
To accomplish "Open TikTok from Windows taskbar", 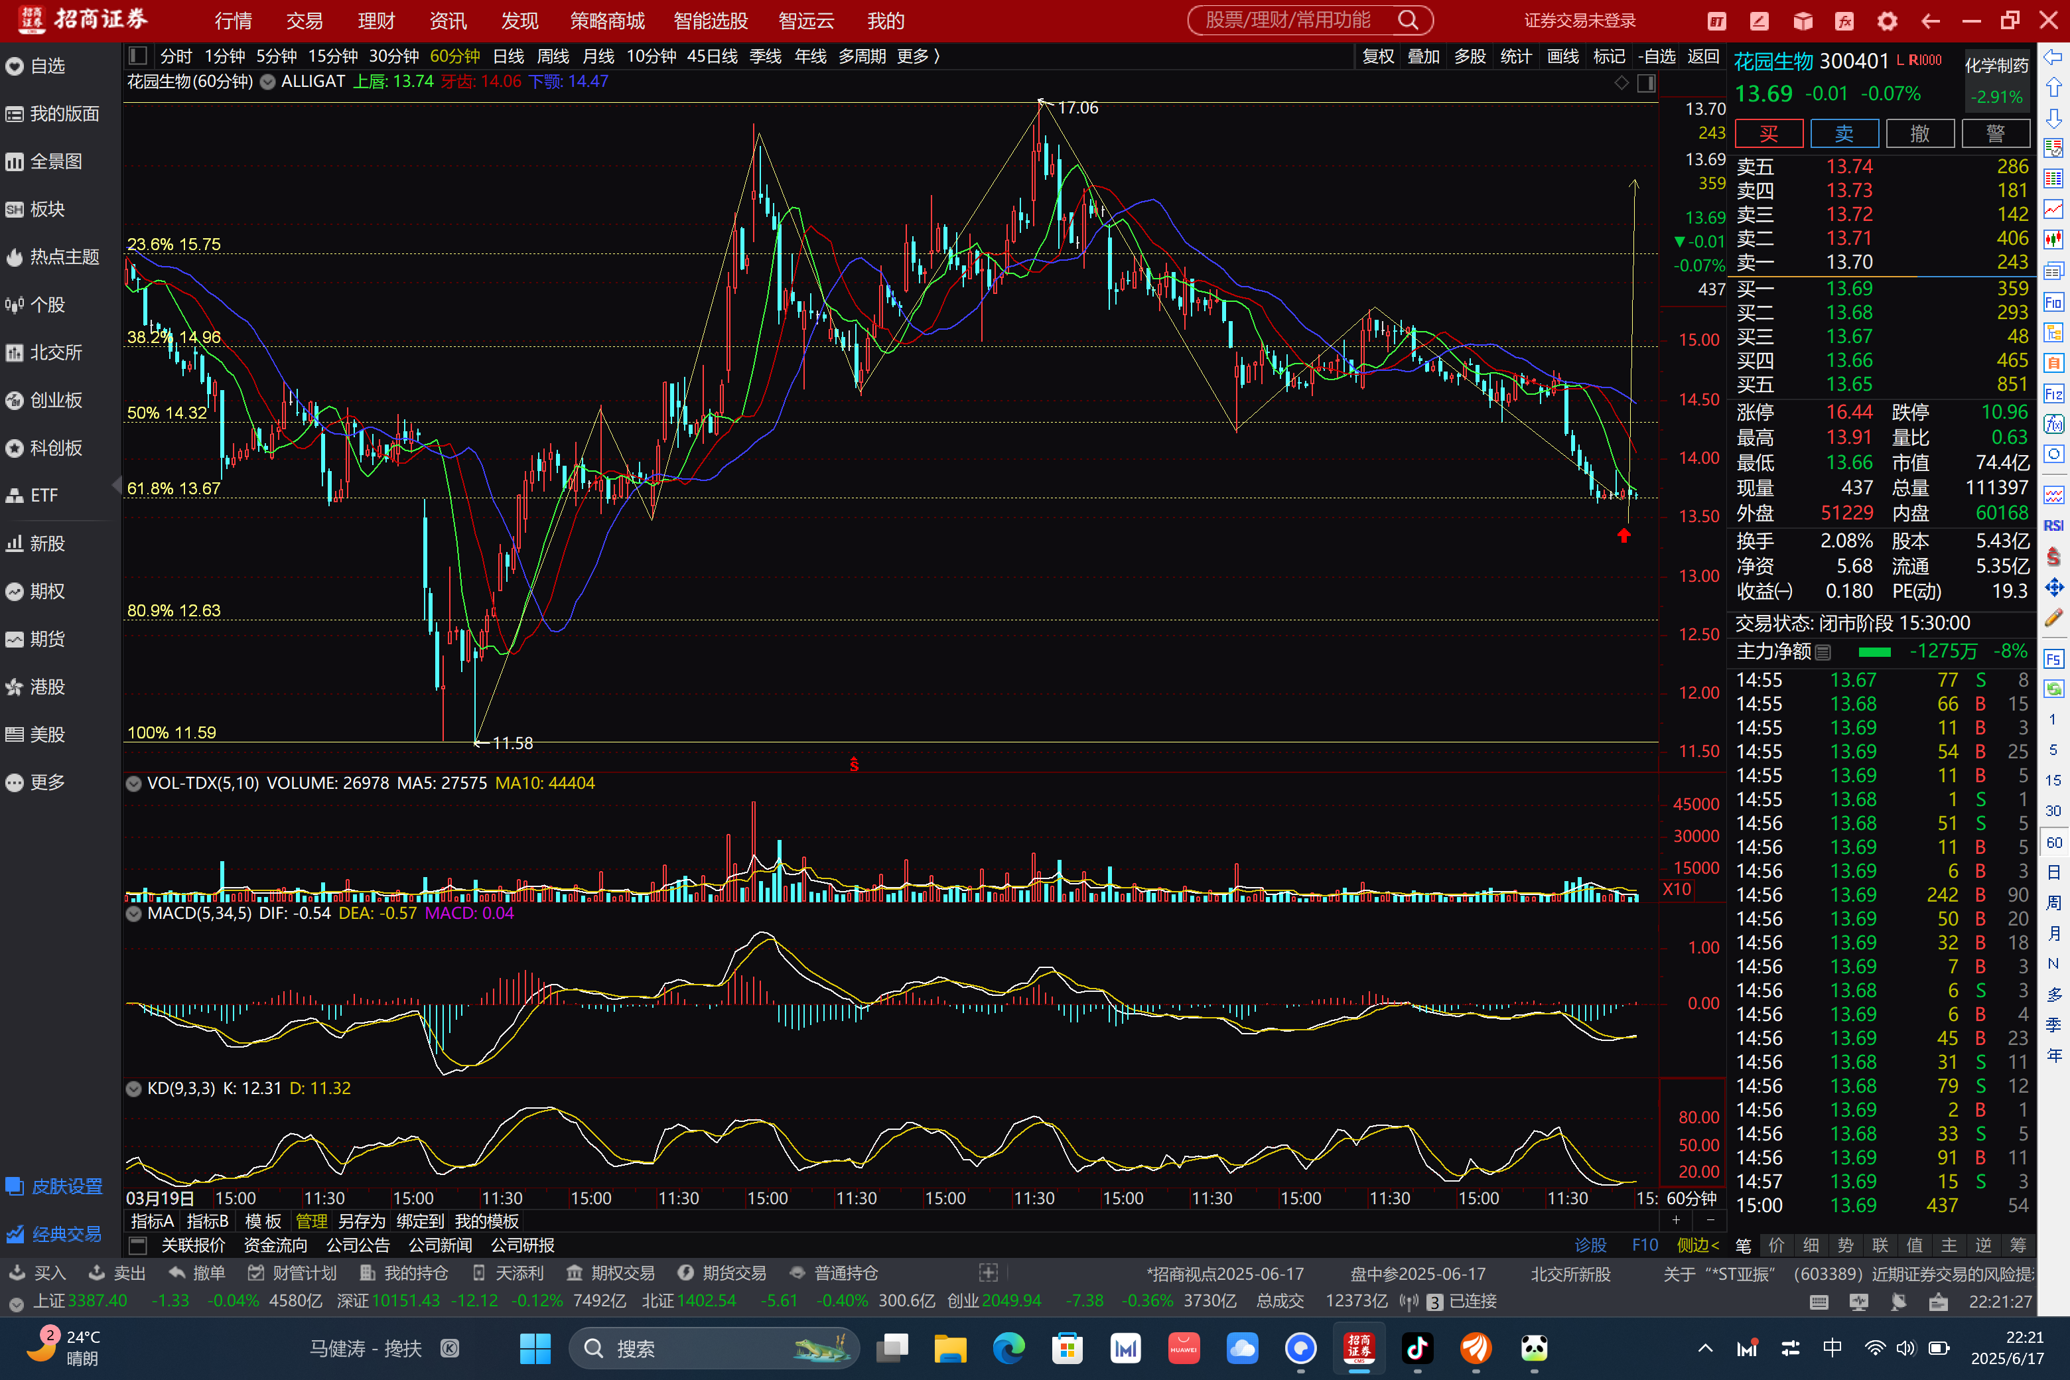I will 1417,1347.
